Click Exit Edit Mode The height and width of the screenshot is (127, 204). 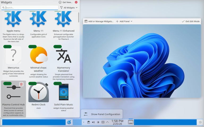(191, 21)
